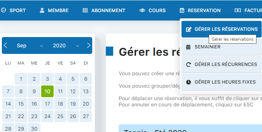This screenshot has width=262, height=132.
Task: Select September 1 in calendar
Action: (21, 79)
